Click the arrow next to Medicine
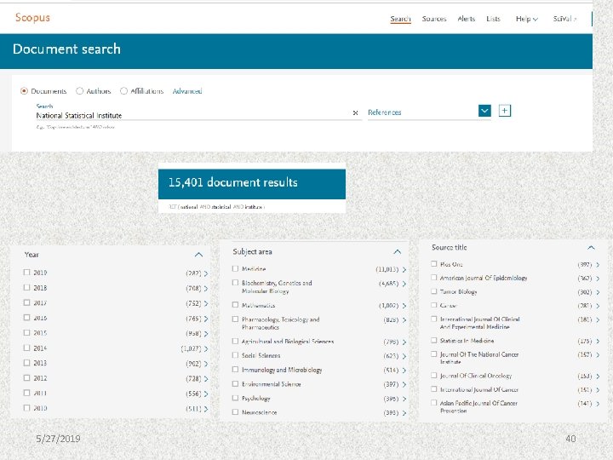Viewport: 613px width, 460px height. (404, 269)
